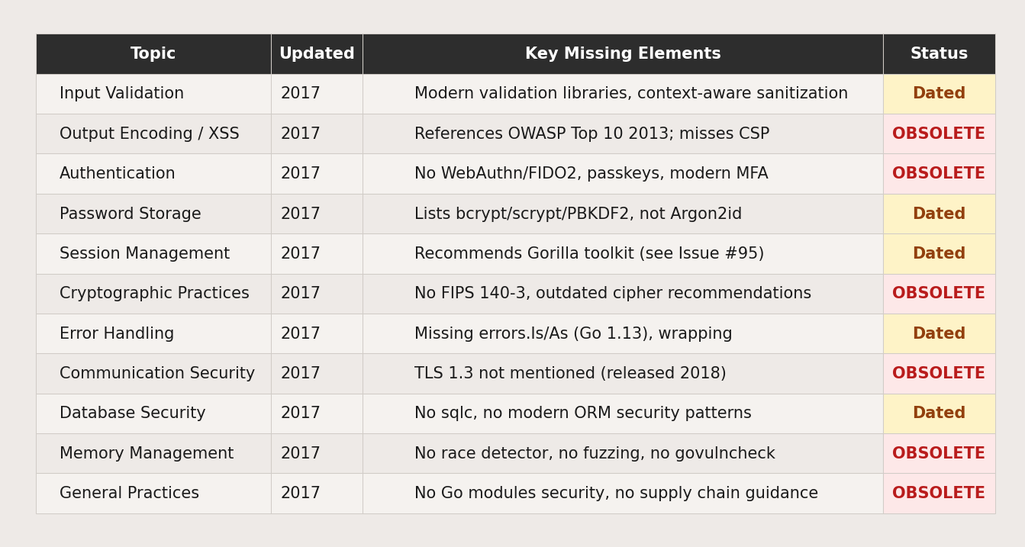Click the Gorilla toolkit Issue #95 text

(588, 254)
